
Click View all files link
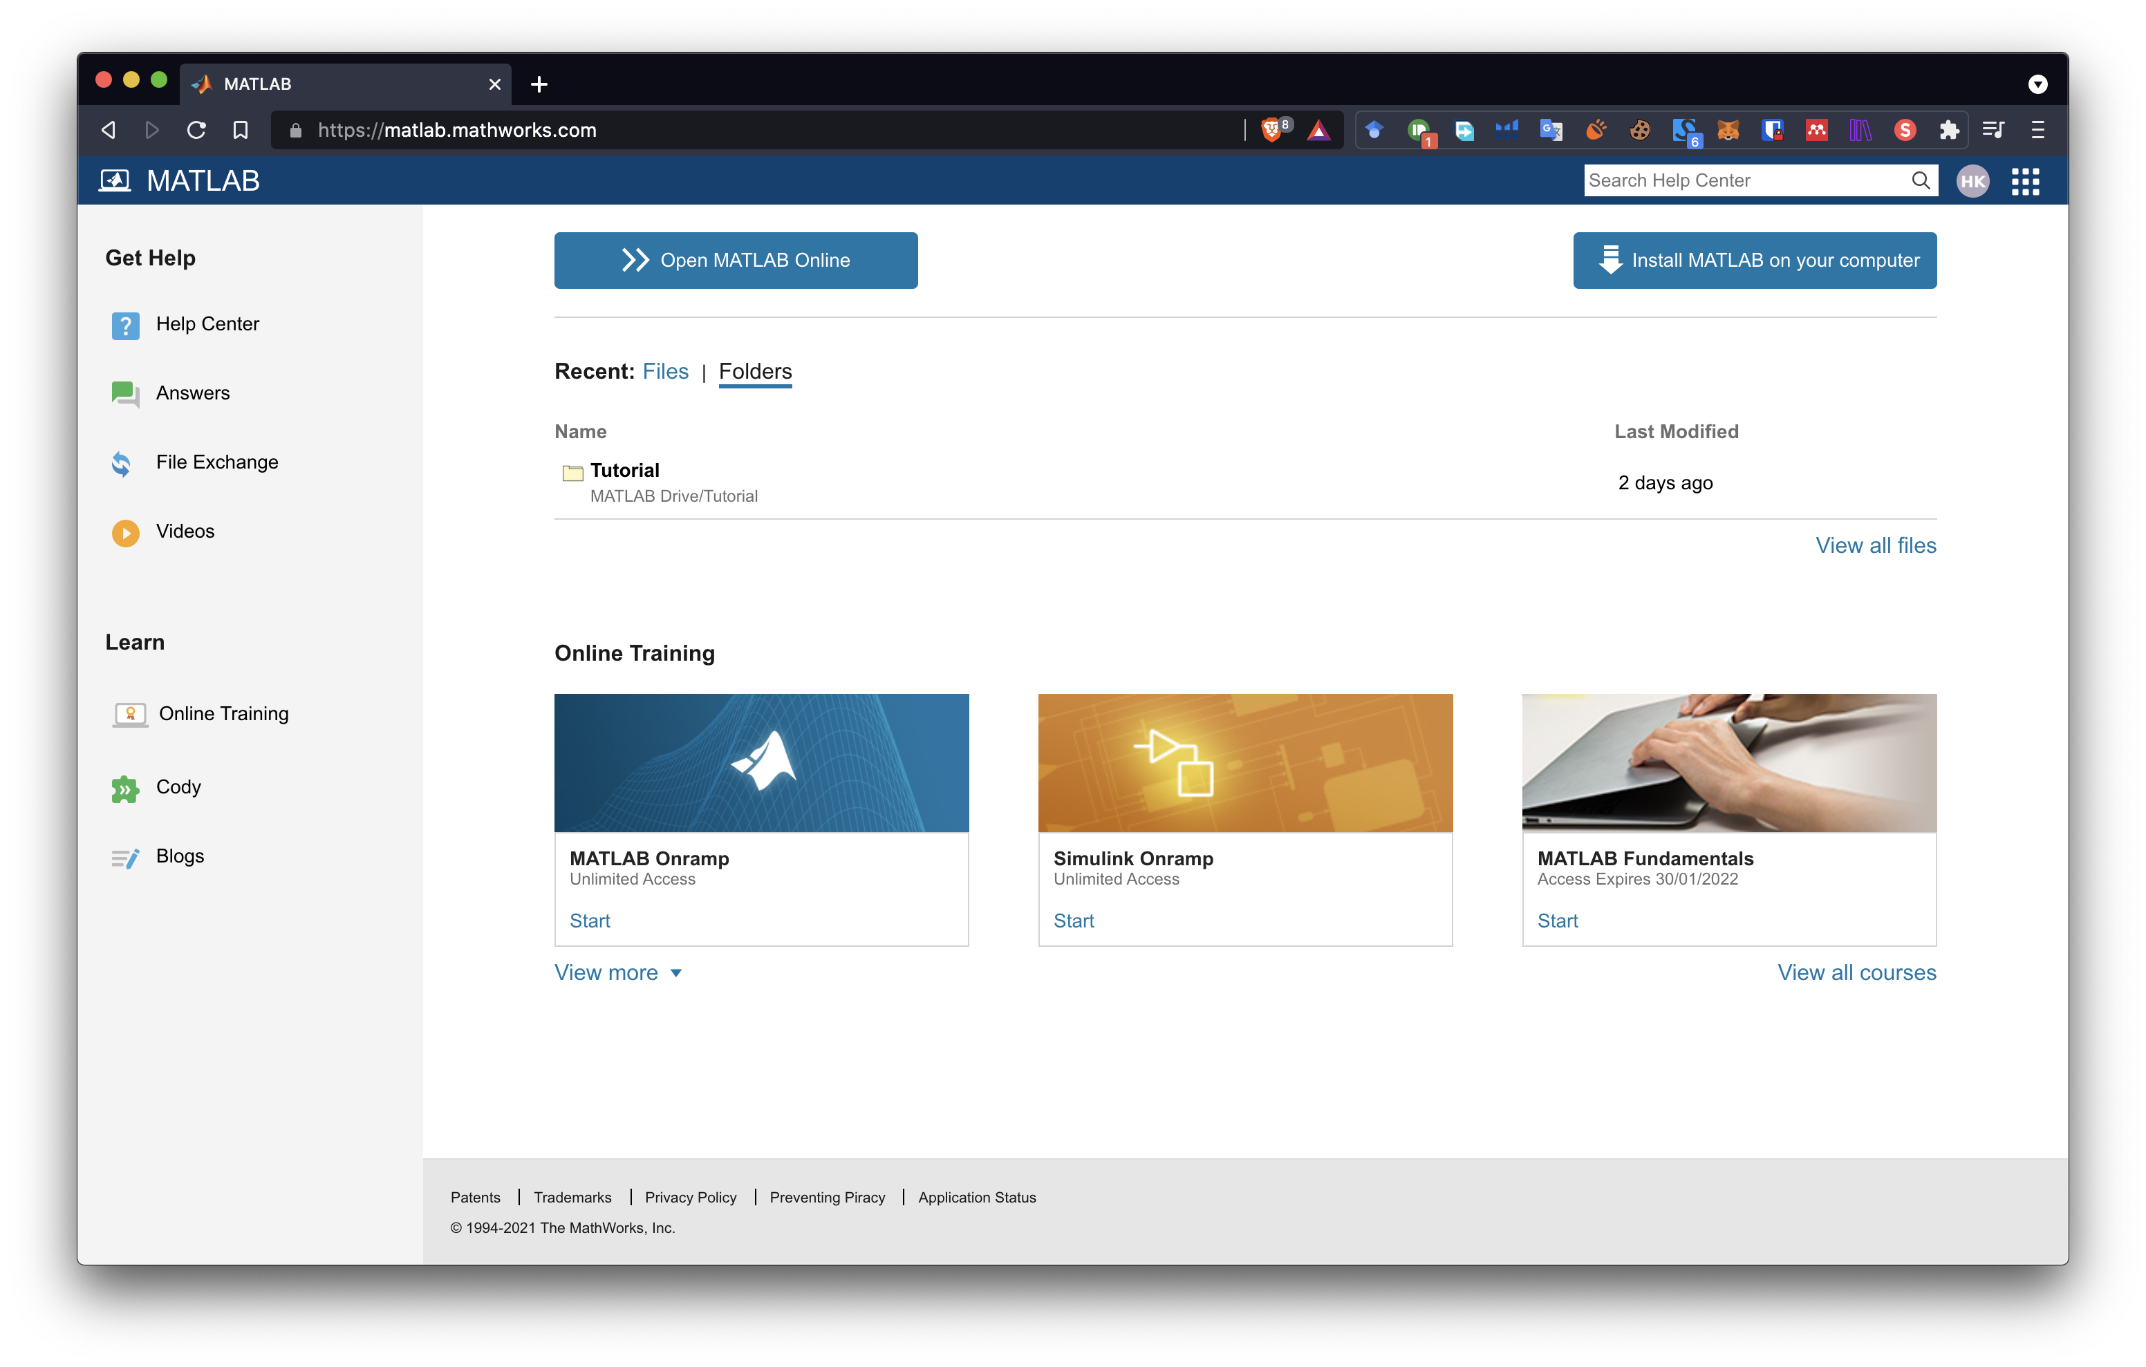(x=1876, y=545)
